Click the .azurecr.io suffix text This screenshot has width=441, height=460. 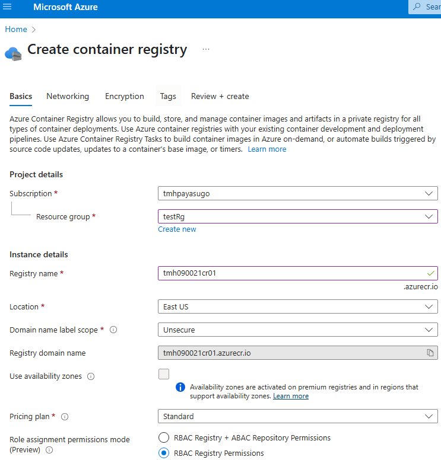point(420,287)
